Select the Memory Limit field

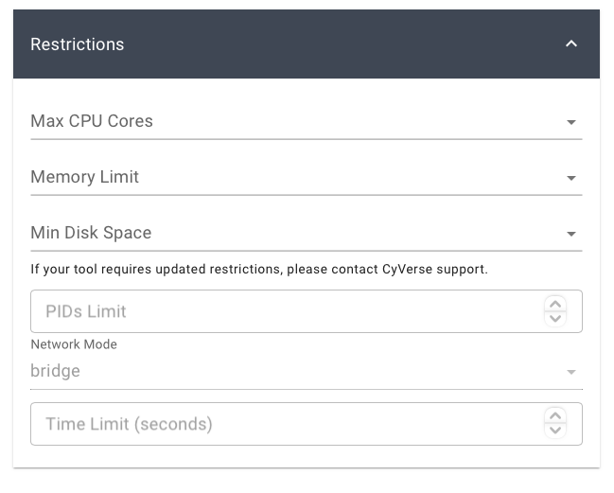coord(284,177)
